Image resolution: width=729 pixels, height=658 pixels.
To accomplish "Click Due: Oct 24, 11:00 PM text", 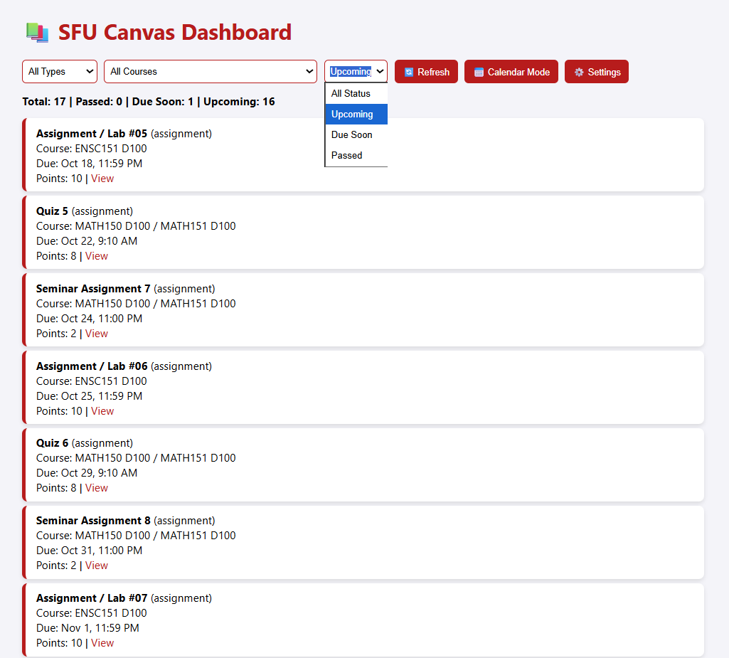I will (90, 319).
